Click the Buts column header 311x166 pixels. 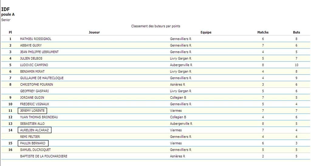296,32
